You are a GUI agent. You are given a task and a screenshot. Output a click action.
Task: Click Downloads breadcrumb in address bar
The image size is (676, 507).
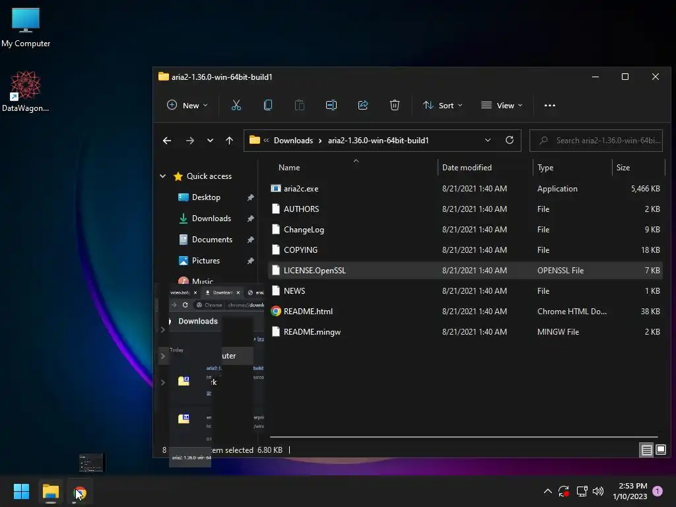(x=293, y=141)
